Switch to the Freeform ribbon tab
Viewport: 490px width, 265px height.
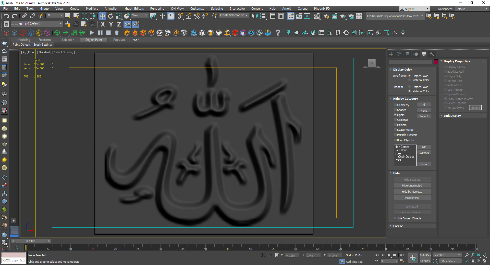coord(45,40)
